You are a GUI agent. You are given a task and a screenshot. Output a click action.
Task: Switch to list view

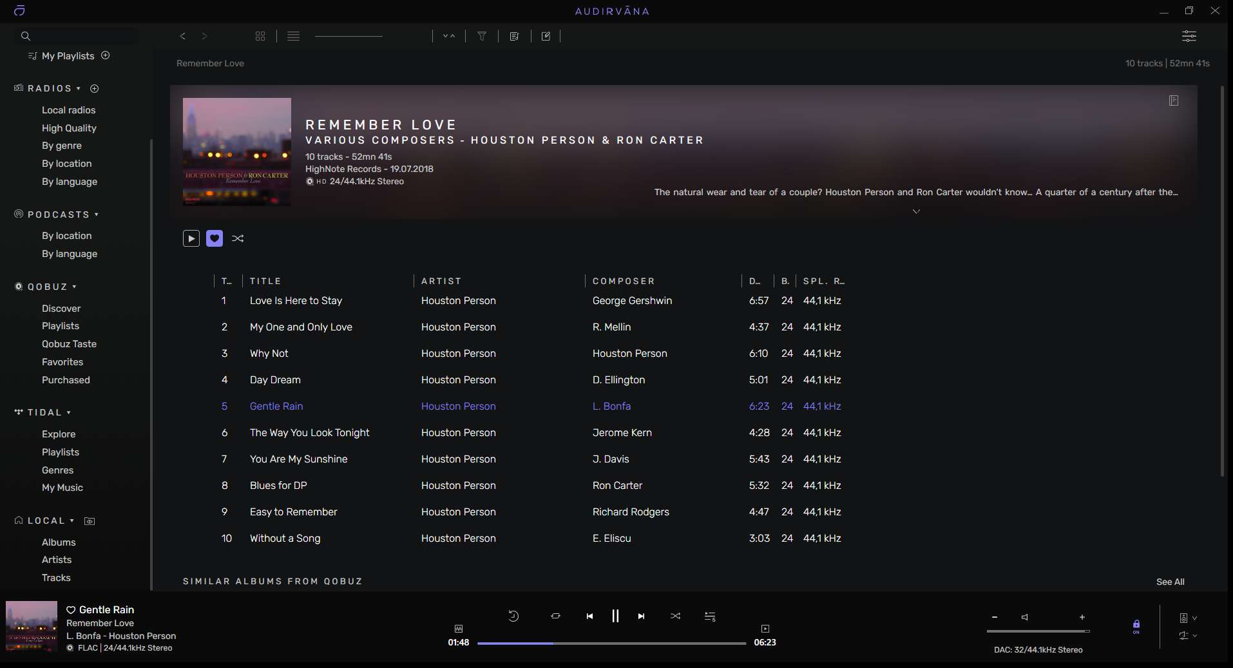(x=294, y=36)
